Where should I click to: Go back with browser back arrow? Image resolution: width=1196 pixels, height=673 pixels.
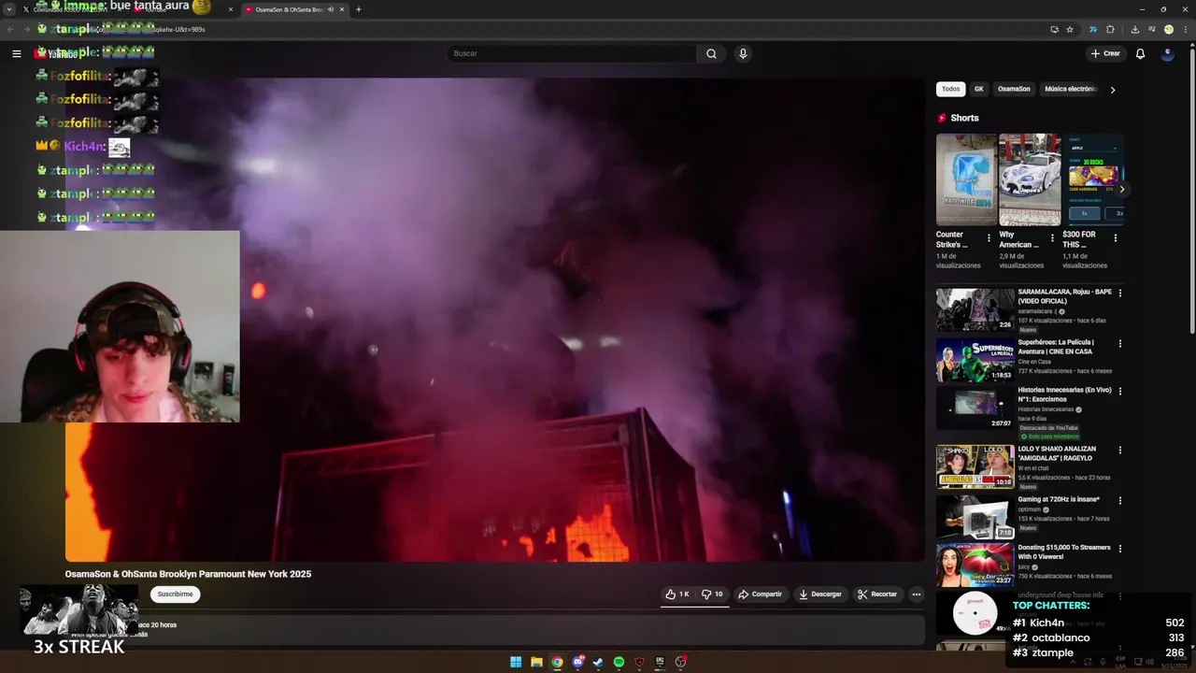(10, 29)
